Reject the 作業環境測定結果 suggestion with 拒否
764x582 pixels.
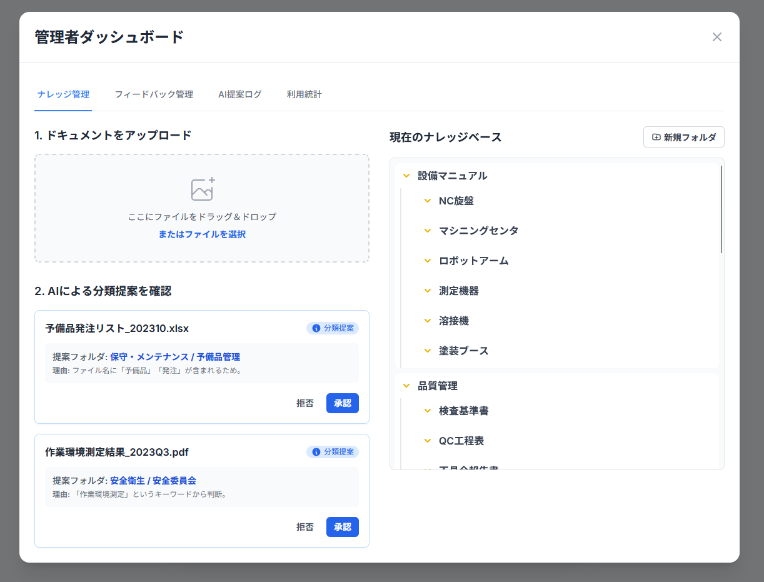pos(305,527)
